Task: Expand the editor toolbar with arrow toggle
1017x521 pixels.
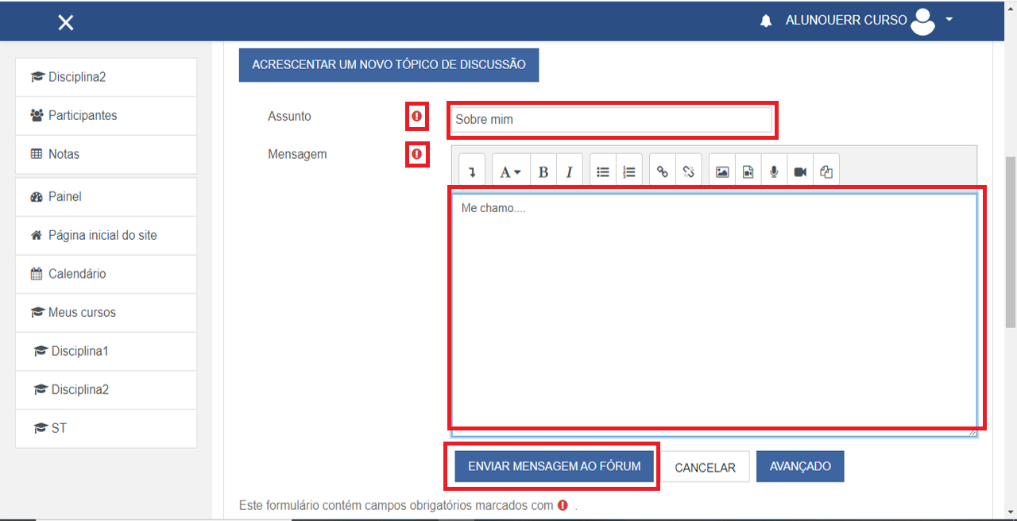Action: (472, 172)
